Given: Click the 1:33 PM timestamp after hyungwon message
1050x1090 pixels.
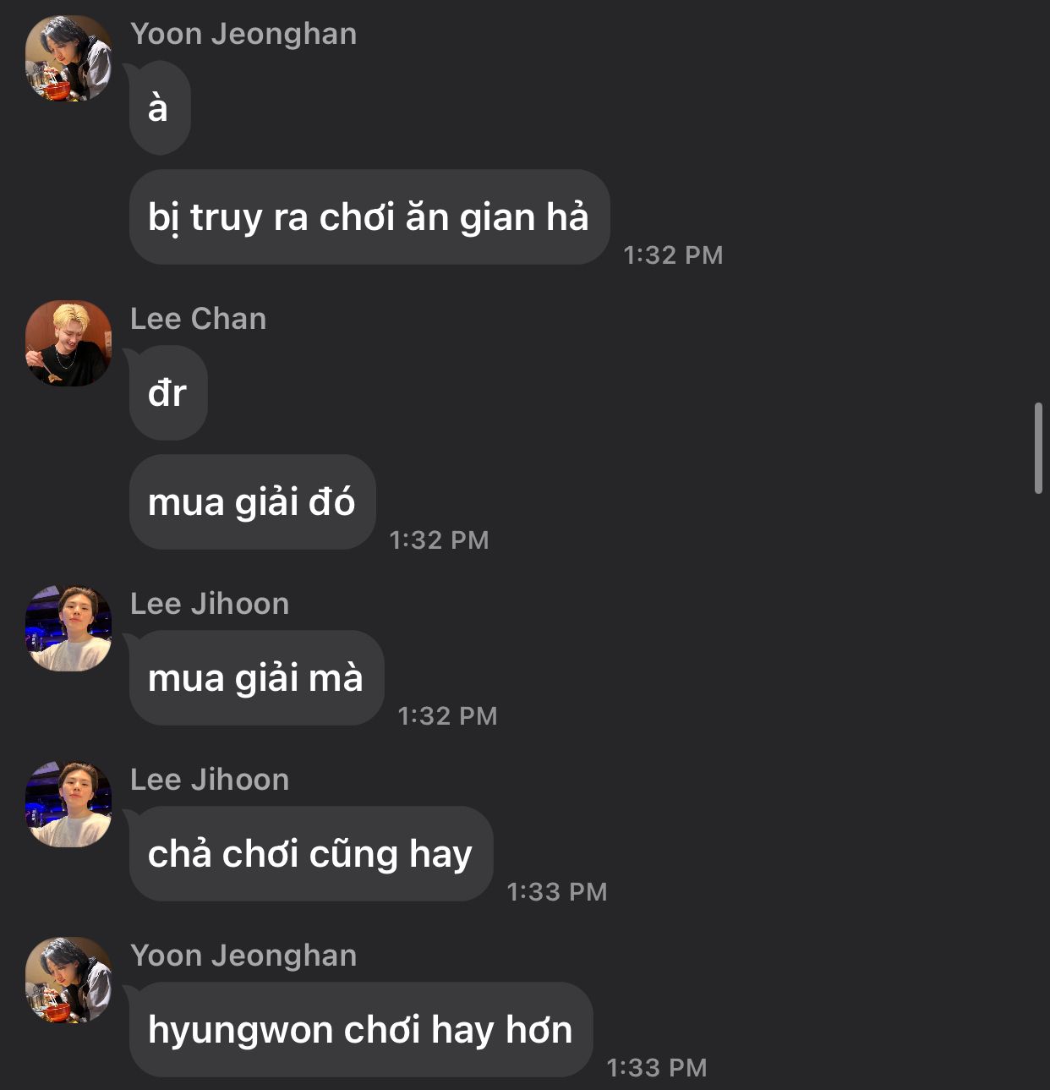Looking at the screenshot, I should pyautogui.click(x=657, y=1068).
